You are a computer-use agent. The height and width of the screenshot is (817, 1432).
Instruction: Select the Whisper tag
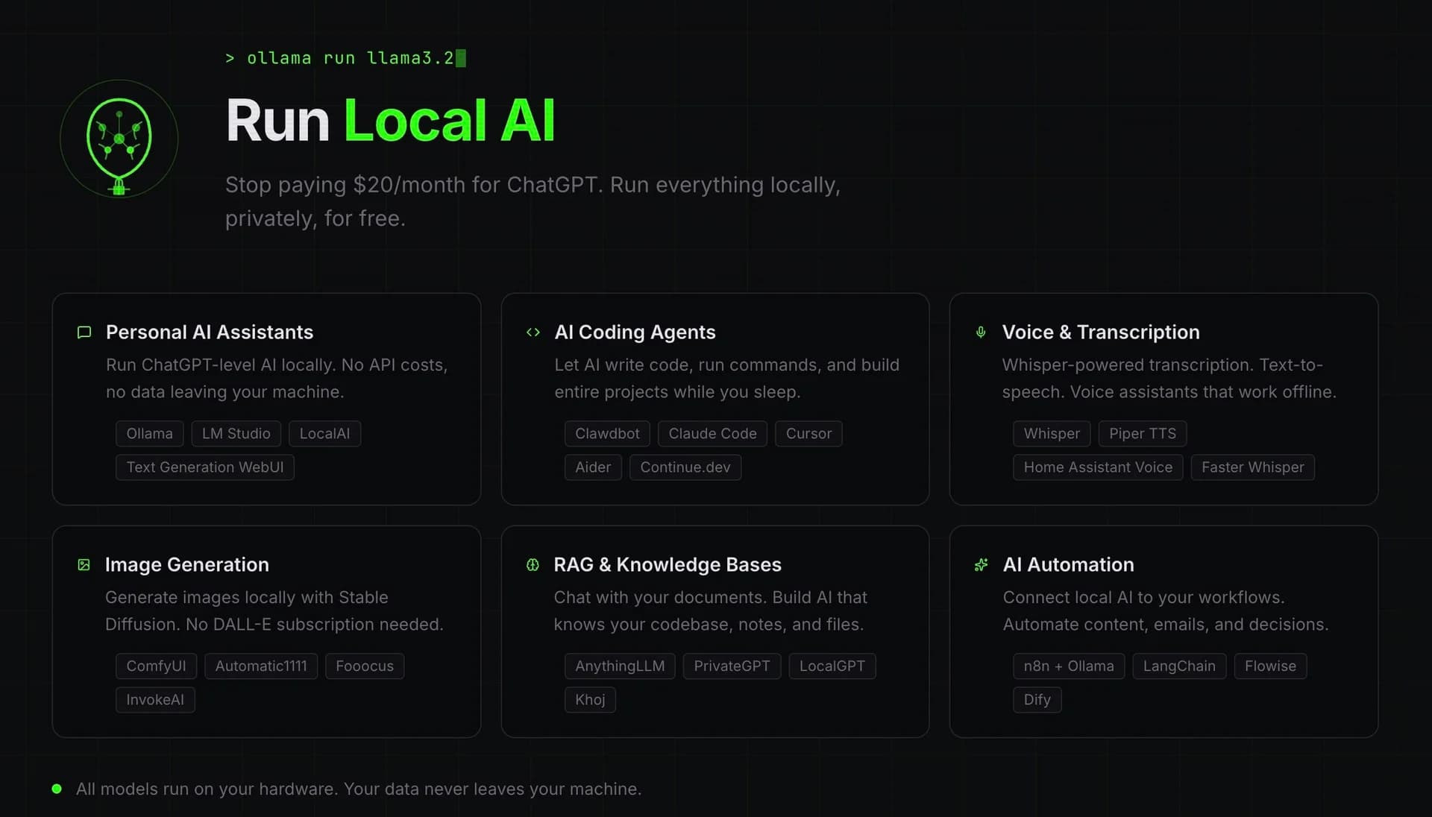coord(1052,433)
